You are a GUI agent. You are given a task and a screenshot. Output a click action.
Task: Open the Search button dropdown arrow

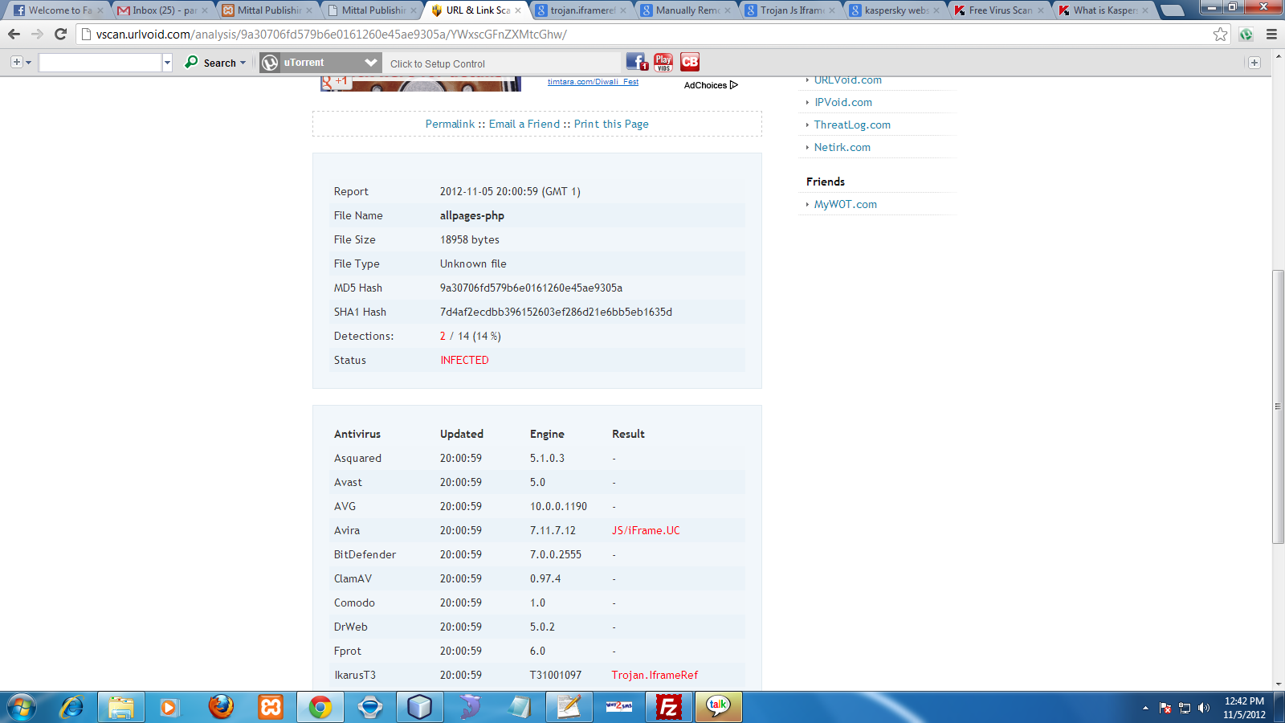pos(243,63)
